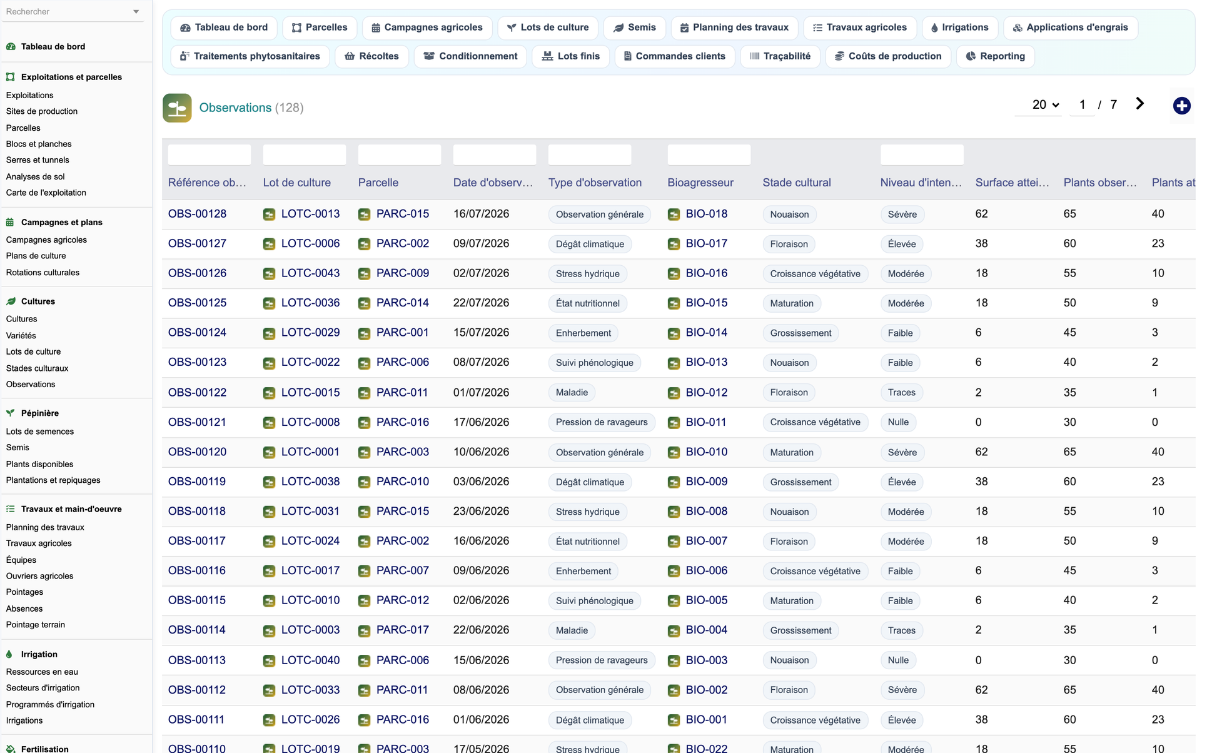1217x753 pixels.
Task: Sort by Date d'observation column header
Action: 493,183
